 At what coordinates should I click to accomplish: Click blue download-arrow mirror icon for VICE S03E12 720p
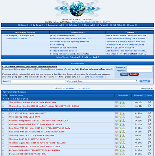(x=124, y=113)
